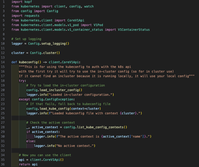Click 'setup_logging' method call
Screen dimensions: 199x167
(x=53, y=44)
